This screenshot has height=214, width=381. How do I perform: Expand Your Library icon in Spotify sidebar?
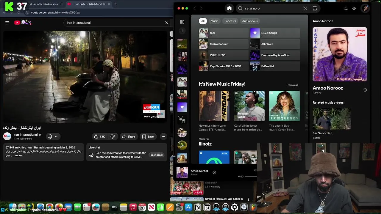(x=182, y=22)
